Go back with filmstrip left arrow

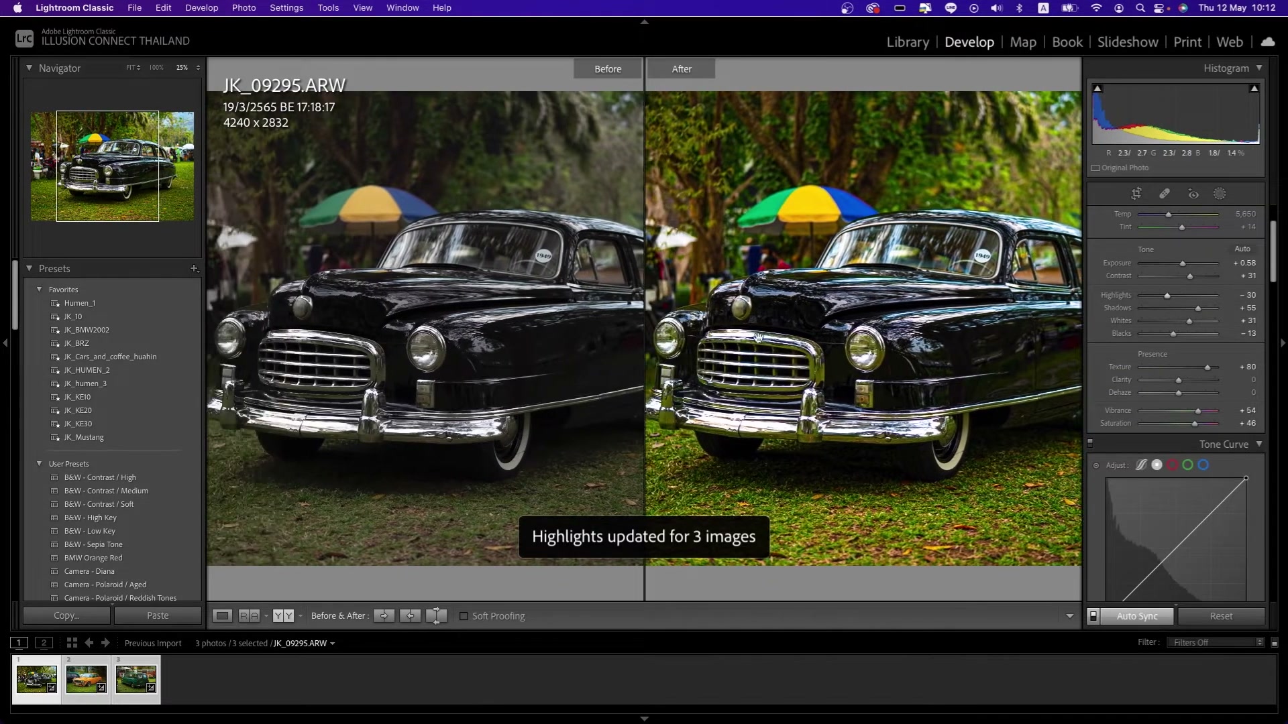89,642
